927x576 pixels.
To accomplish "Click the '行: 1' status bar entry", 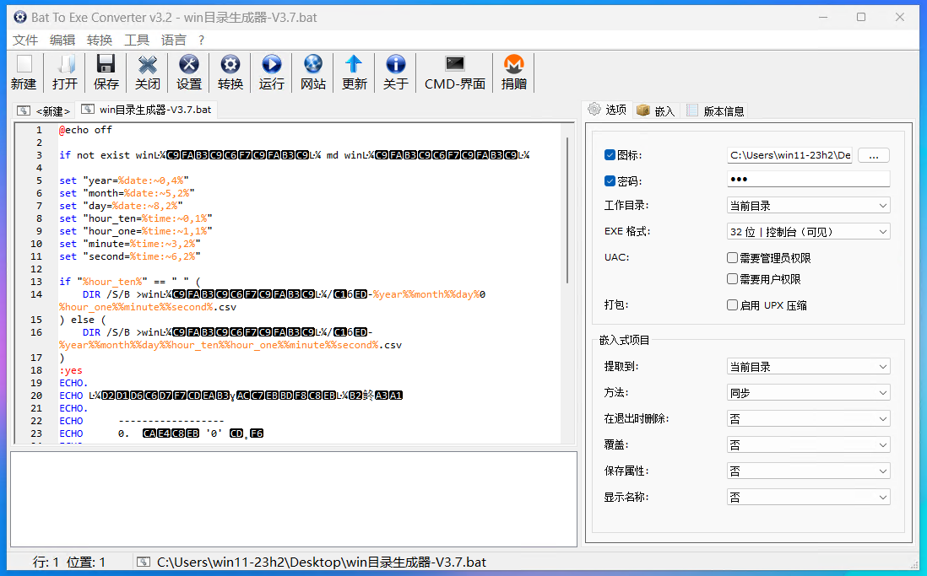I will click(x=46, y=562).
